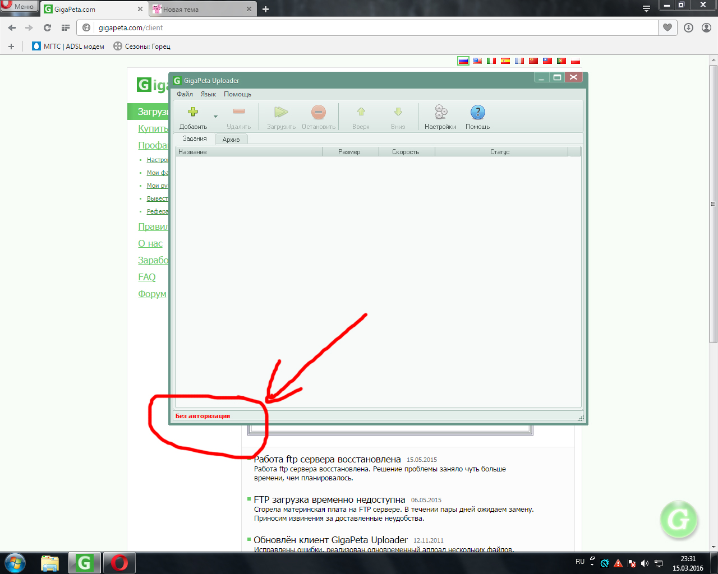The height and width of the screenshot is (574, 718).
Task: Click the blue Помощь question mark icon
Action: (x=477, y=112)
